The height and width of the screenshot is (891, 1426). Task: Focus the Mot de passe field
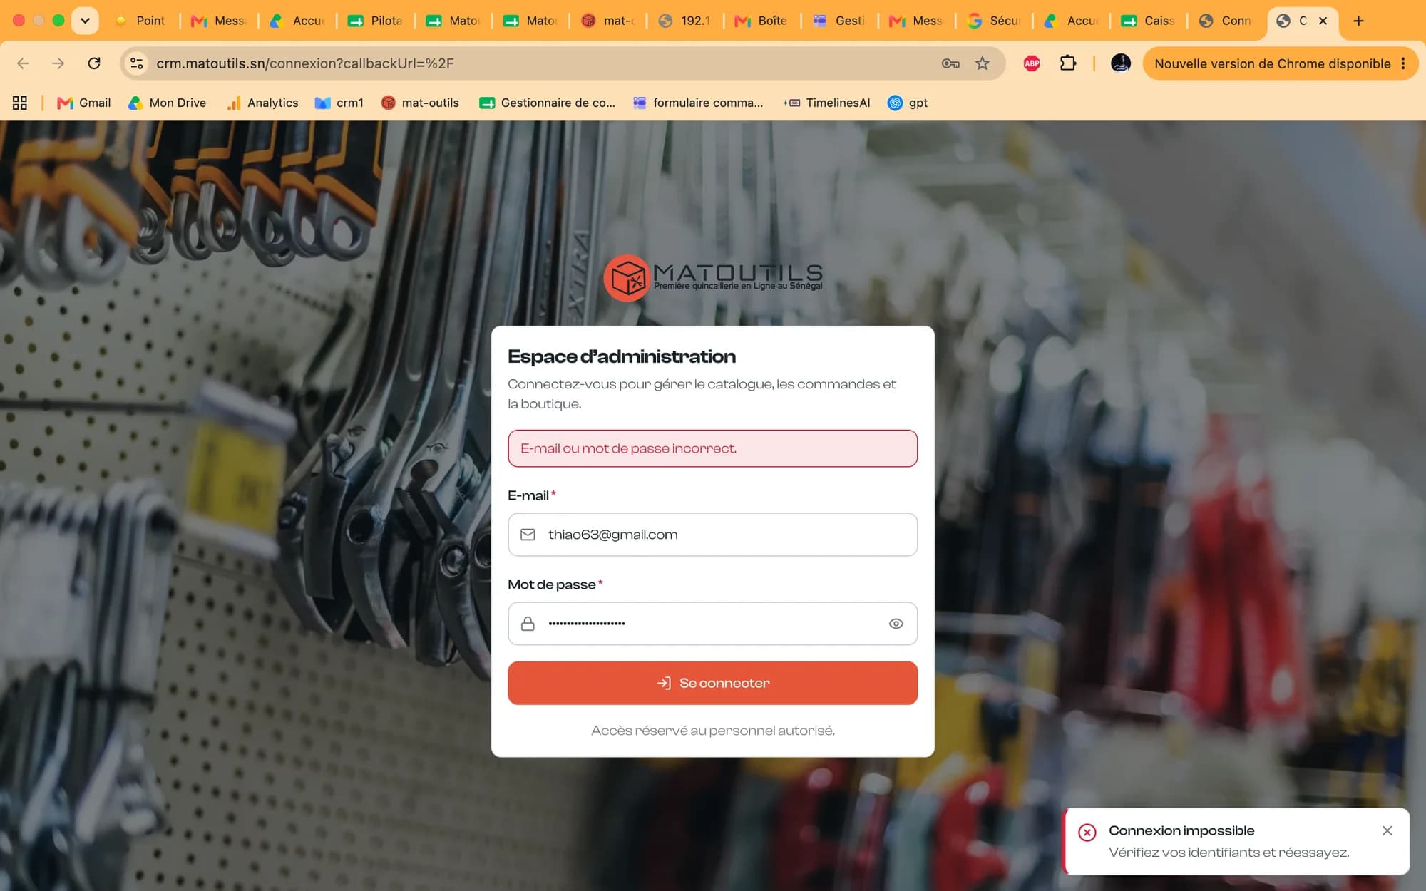click(712, 624)
